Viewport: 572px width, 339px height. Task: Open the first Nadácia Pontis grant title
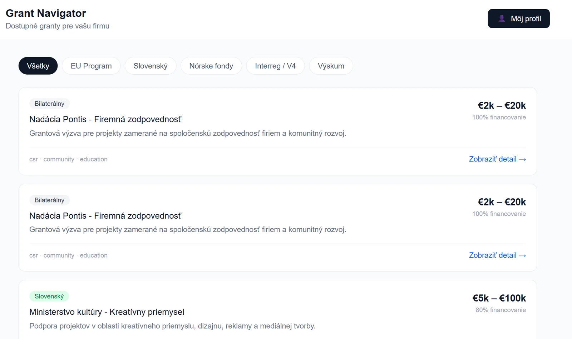click(105, 119)
